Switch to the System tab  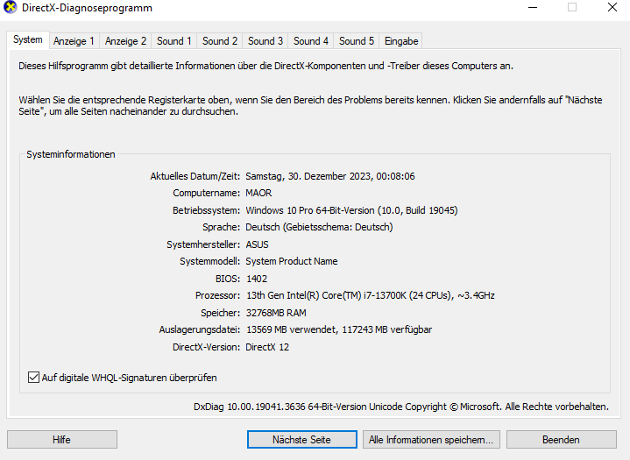pyautogui.click(x=28, y=39)
